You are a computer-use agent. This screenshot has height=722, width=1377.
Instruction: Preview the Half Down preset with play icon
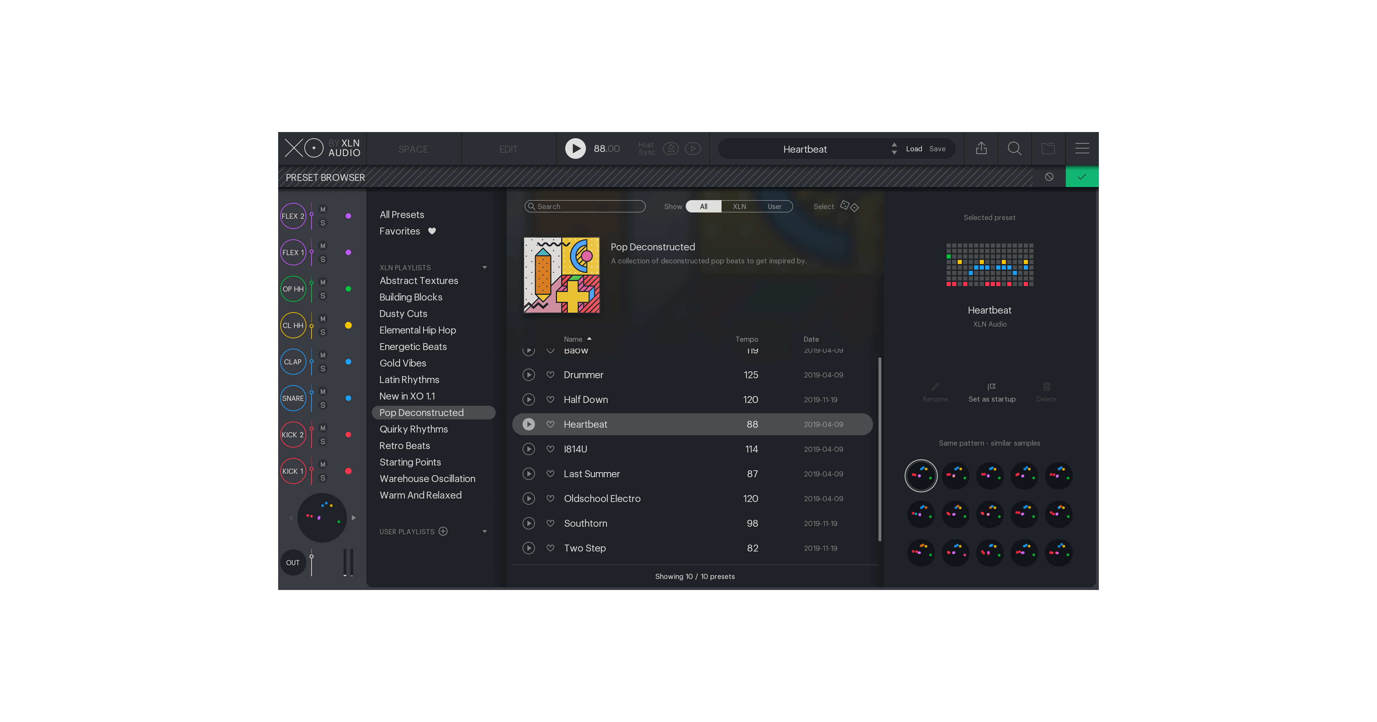pyautogui.click(x=528, y=400)
